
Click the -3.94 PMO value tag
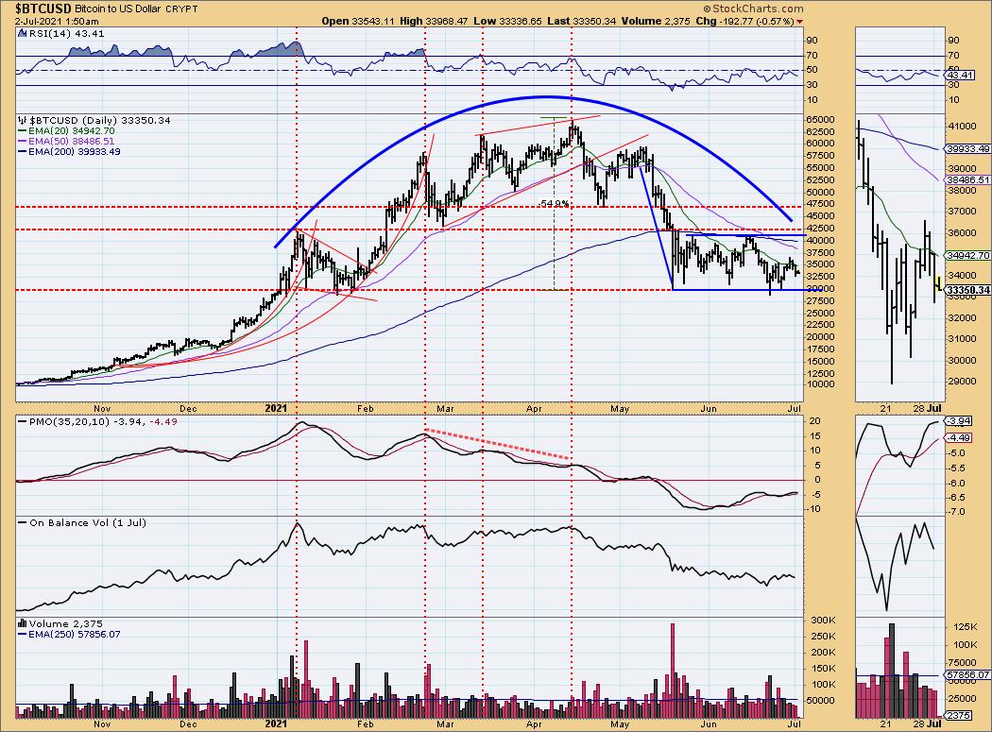[x=956, y=421]
